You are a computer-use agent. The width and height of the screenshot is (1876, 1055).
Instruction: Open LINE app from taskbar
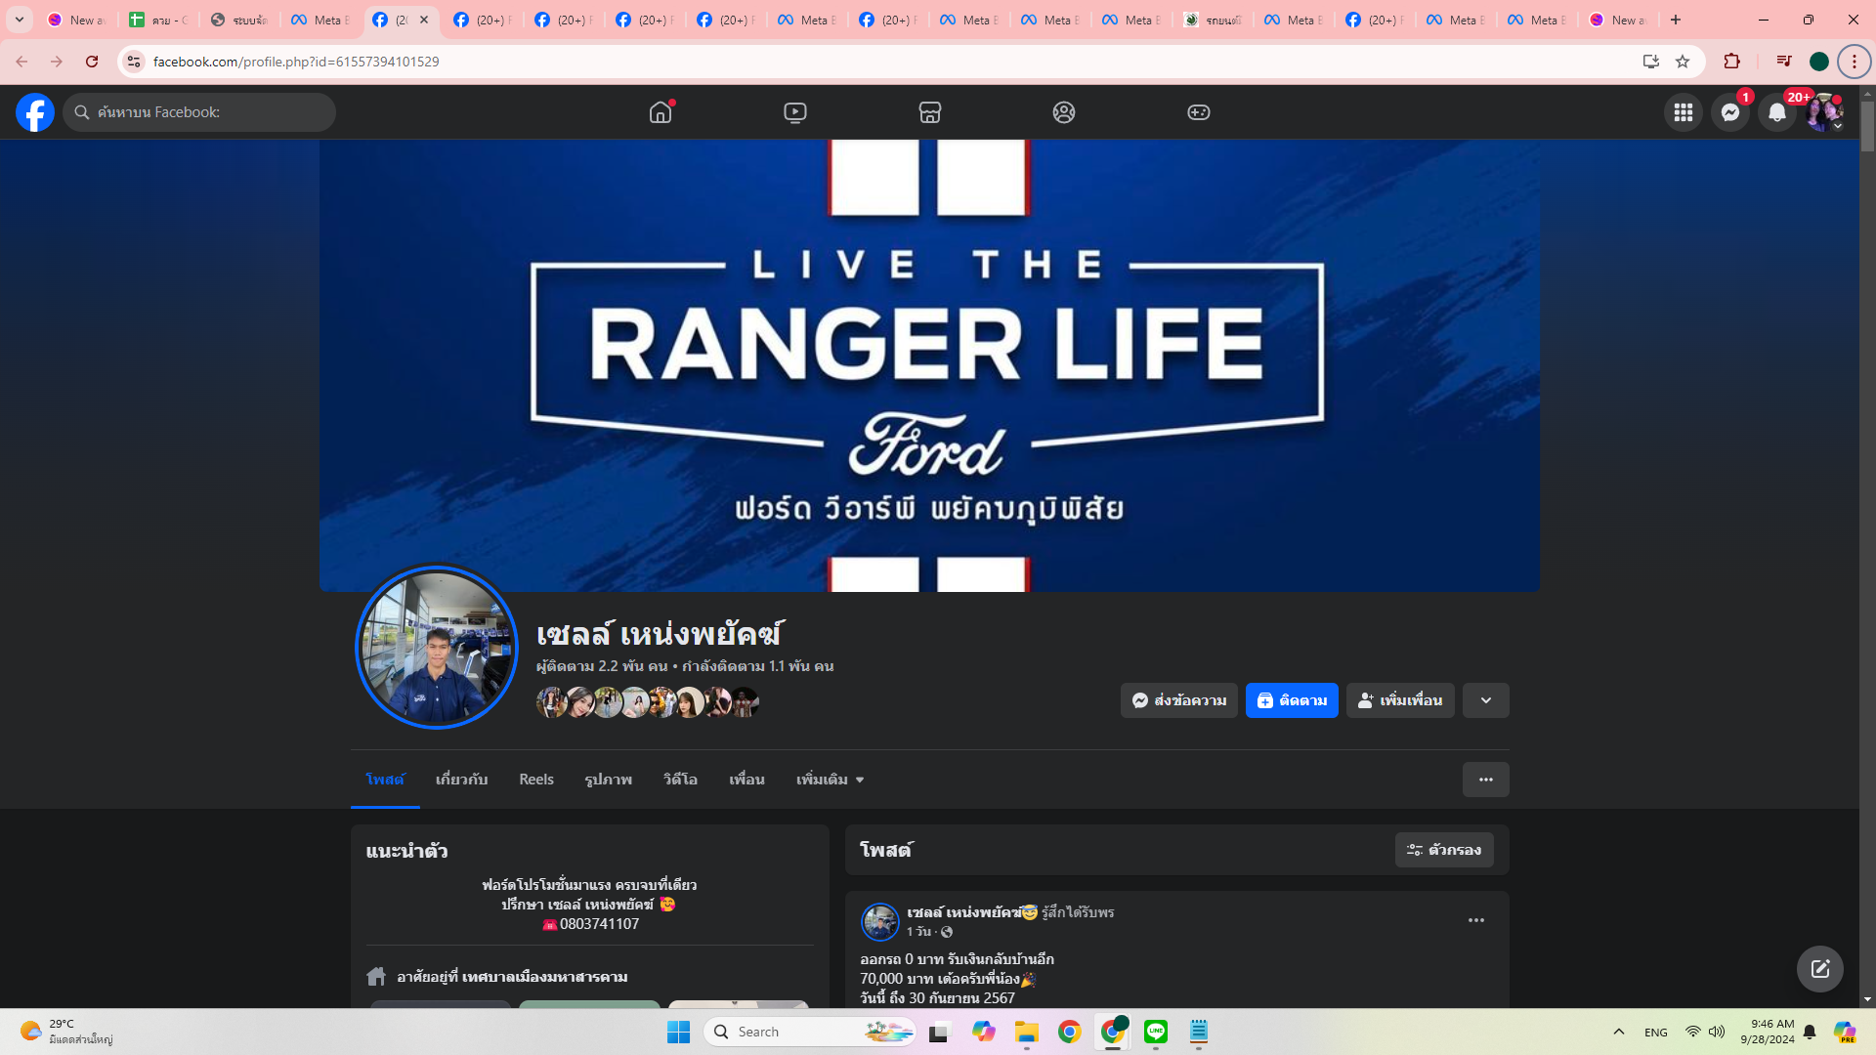point(1155,1032)
